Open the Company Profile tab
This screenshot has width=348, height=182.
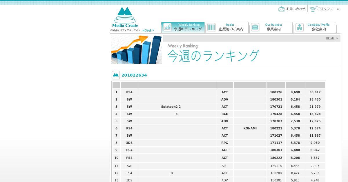(x=314, y=27)
